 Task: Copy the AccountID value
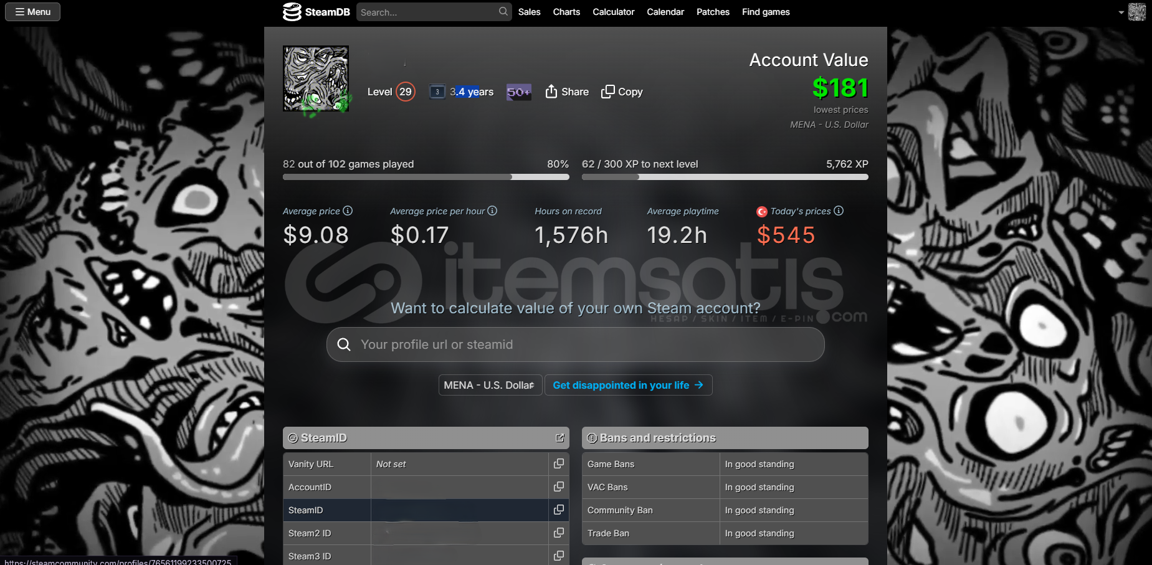pos(559,487)
